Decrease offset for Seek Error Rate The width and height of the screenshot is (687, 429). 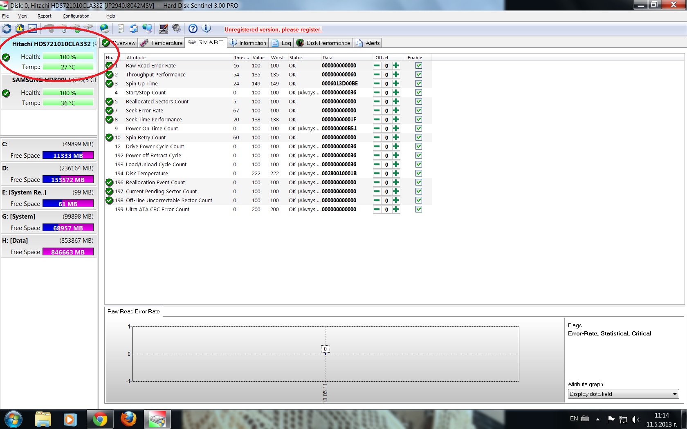click(377, 111)
